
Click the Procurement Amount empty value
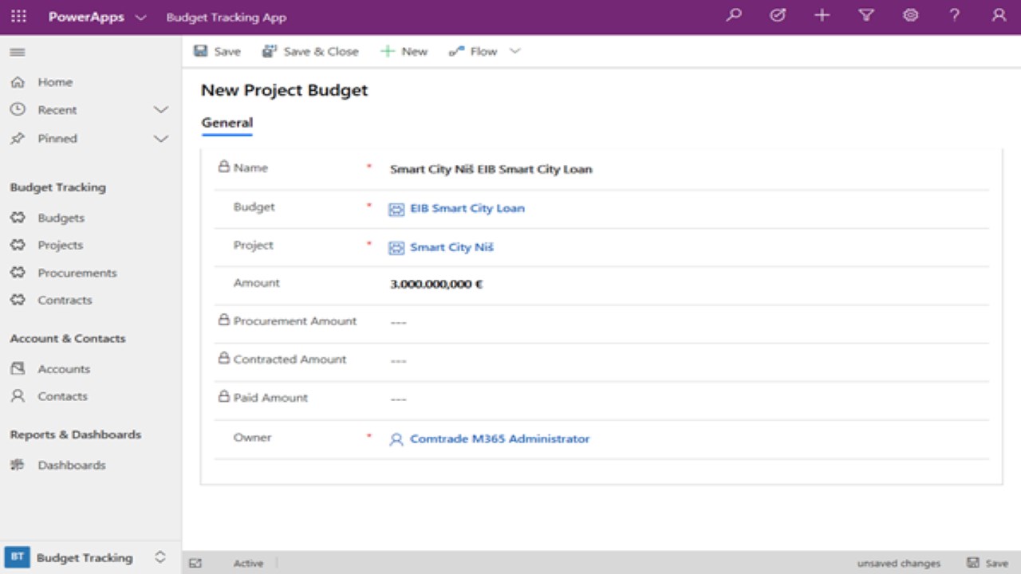(x=399, y=322)
